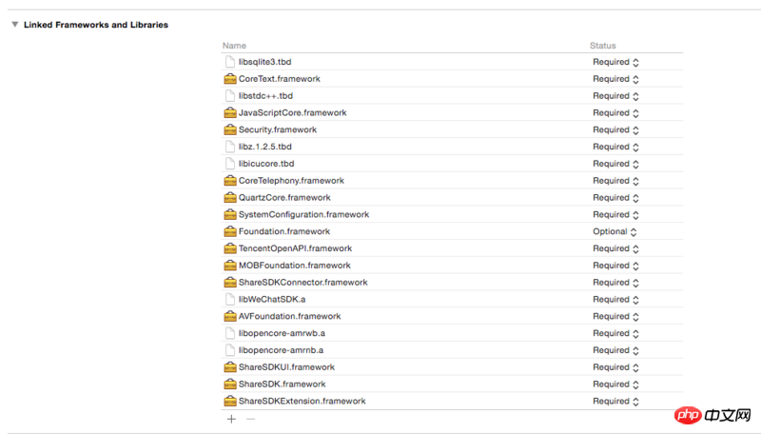Open status dropdown for libicucore.tbd
The height and width of the screenshot is (434, 761).
coord(615,164)
